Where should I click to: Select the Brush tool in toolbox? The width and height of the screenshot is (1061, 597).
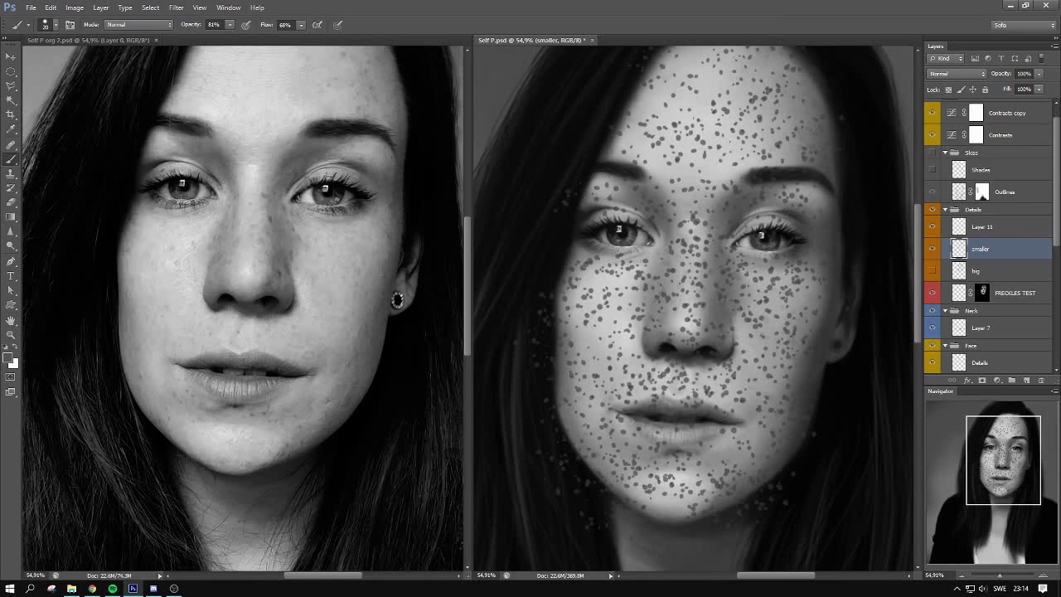pyautogui.click(x=11, y=159)
